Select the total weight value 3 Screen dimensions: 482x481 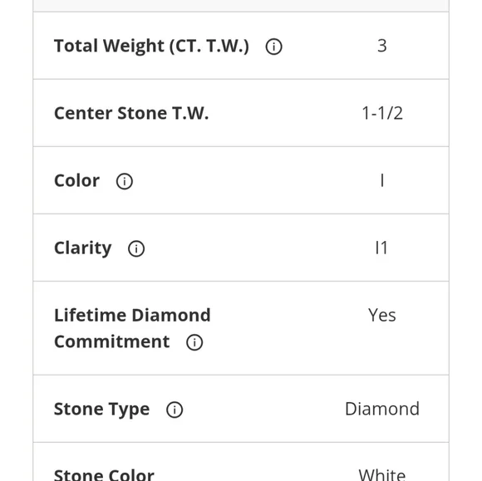tap(381, 46)
